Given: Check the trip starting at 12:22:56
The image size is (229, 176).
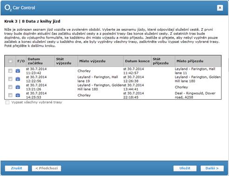Looking at the screenshot, I should tap(10, 79).
